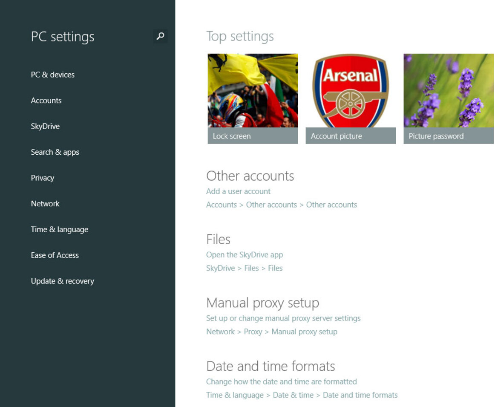Select Search & apps category
Screen dimensions: 498x407
click(55, 152)
